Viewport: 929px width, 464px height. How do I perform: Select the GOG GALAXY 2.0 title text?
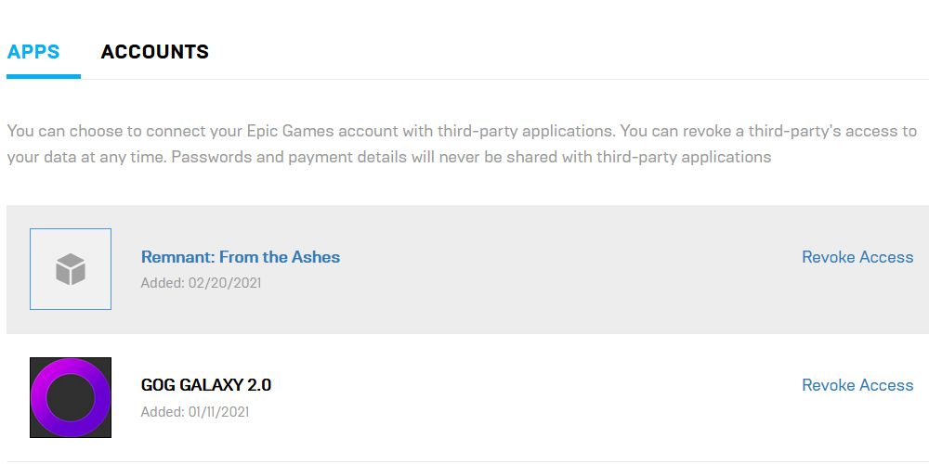(206, 385)
